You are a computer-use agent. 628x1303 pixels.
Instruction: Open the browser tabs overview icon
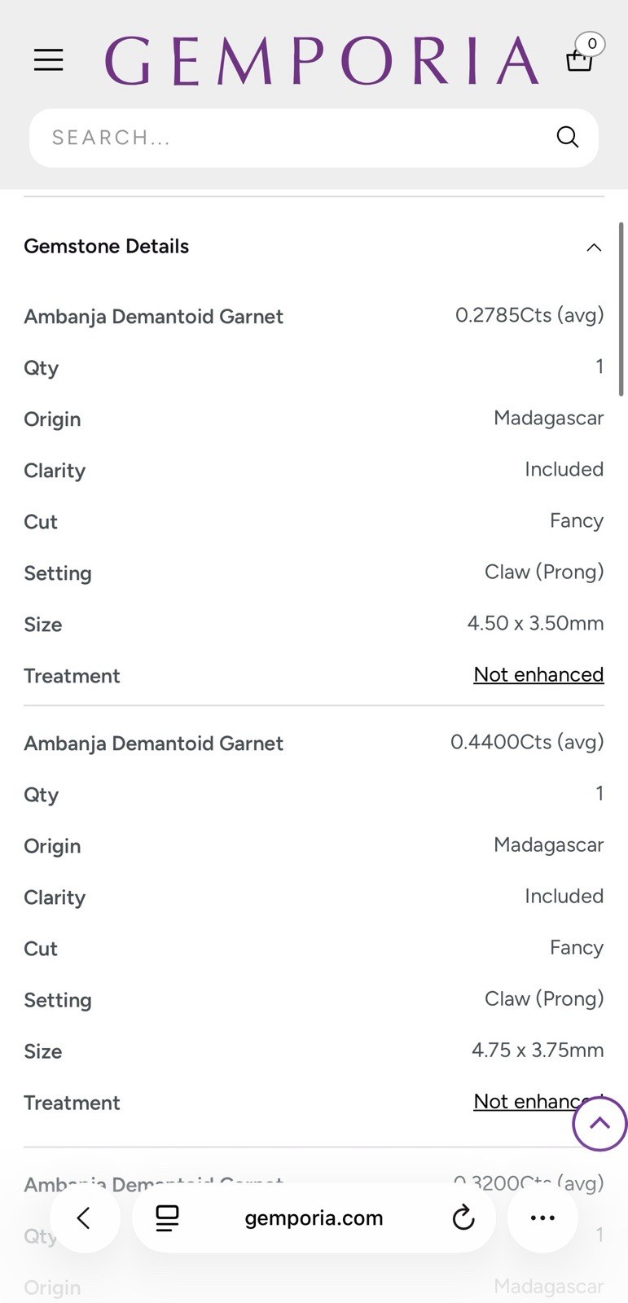click(x=167, y=1218)
